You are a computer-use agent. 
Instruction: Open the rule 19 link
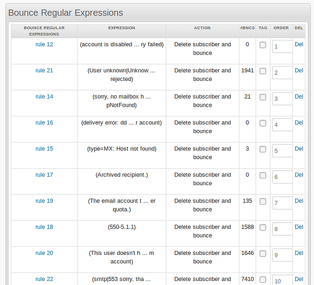click(44, 201)
